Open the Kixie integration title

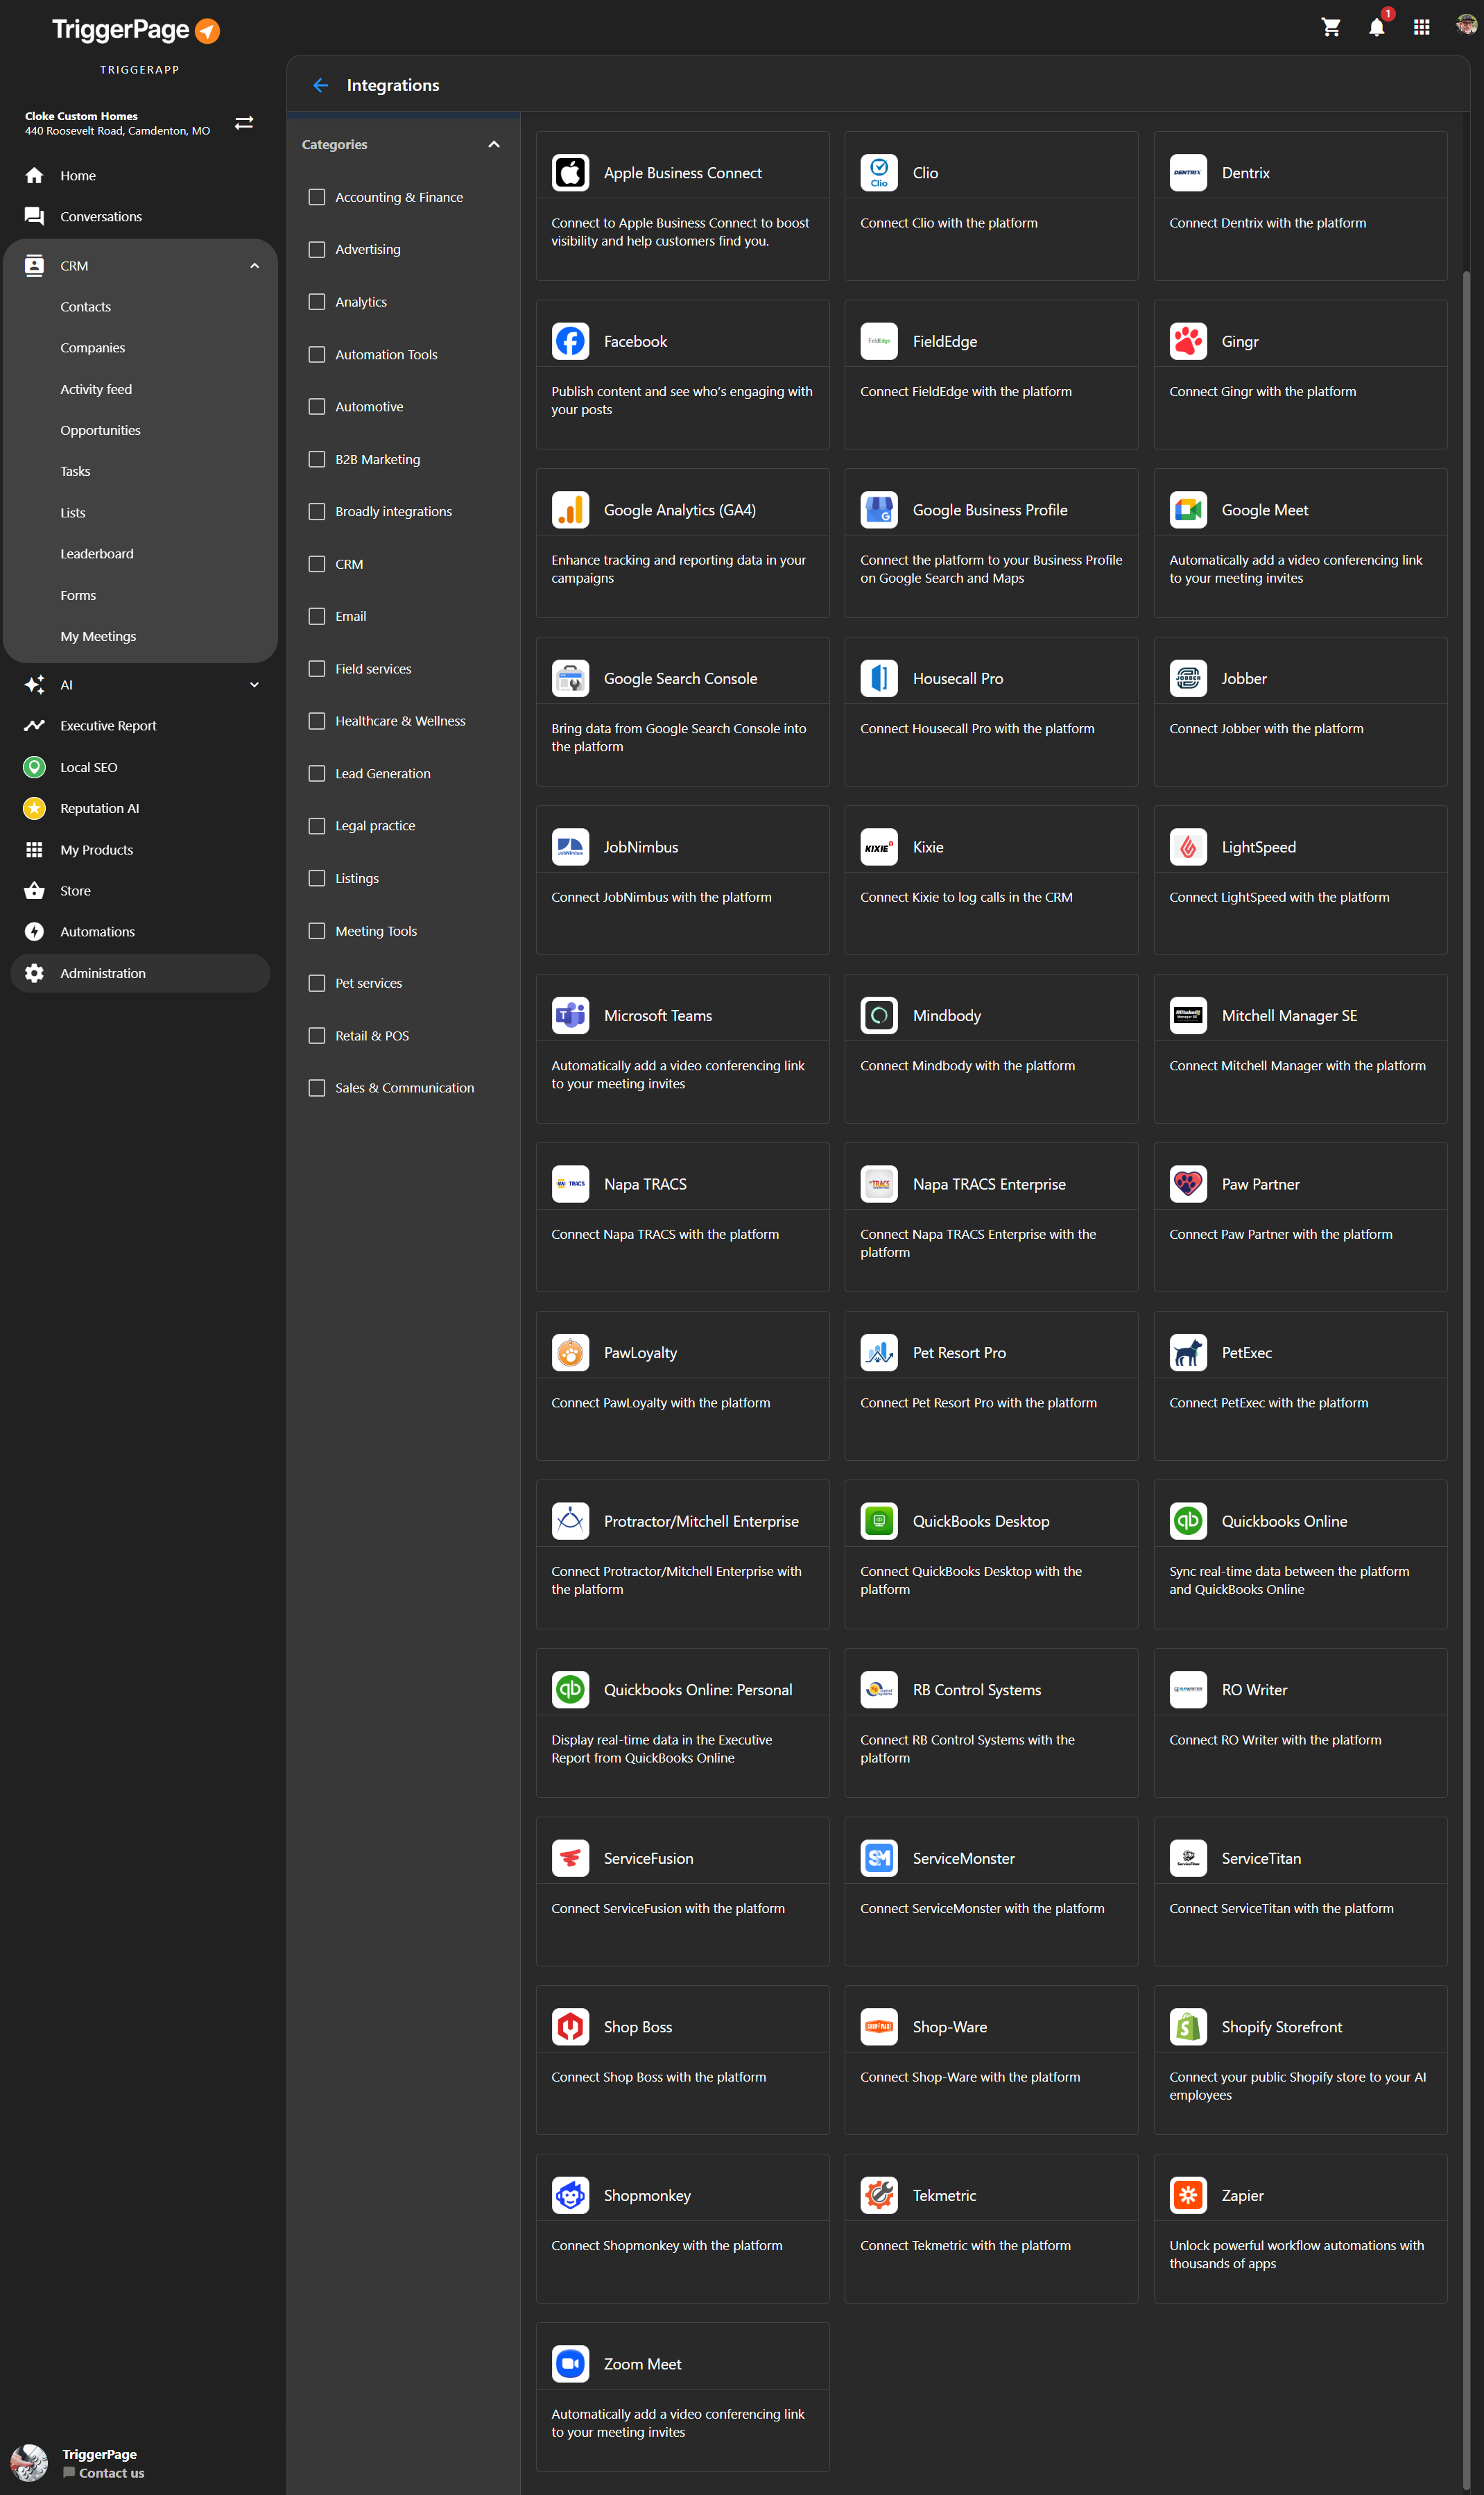pyautogui.click(x=928, y=848)
